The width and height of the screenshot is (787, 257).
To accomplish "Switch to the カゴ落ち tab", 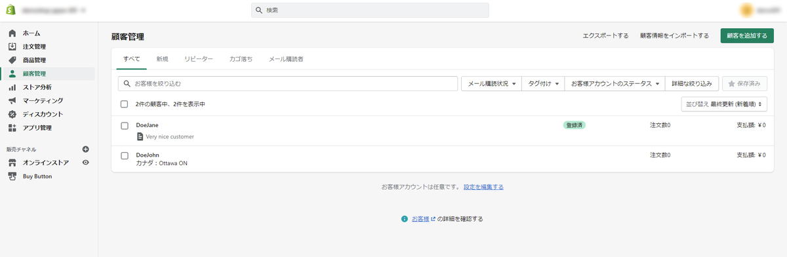I will [241, 59].
